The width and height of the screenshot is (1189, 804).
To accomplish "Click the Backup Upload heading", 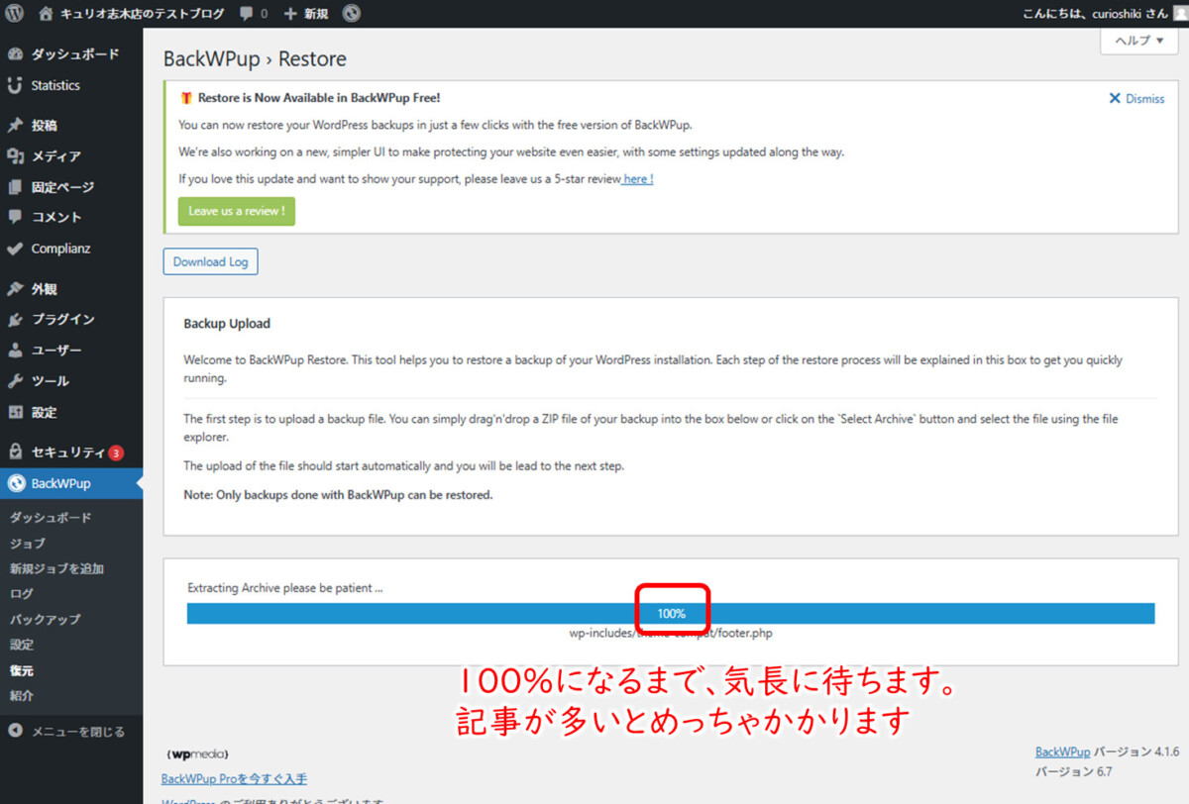I will pyautogui.click(x=227, y=324).
